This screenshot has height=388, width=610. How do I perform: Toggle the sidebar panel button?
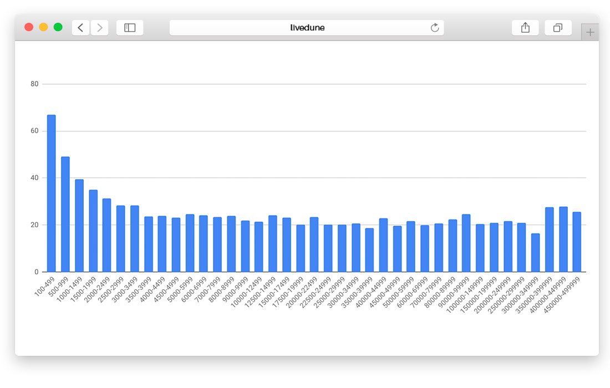click(x=130, y=28)
